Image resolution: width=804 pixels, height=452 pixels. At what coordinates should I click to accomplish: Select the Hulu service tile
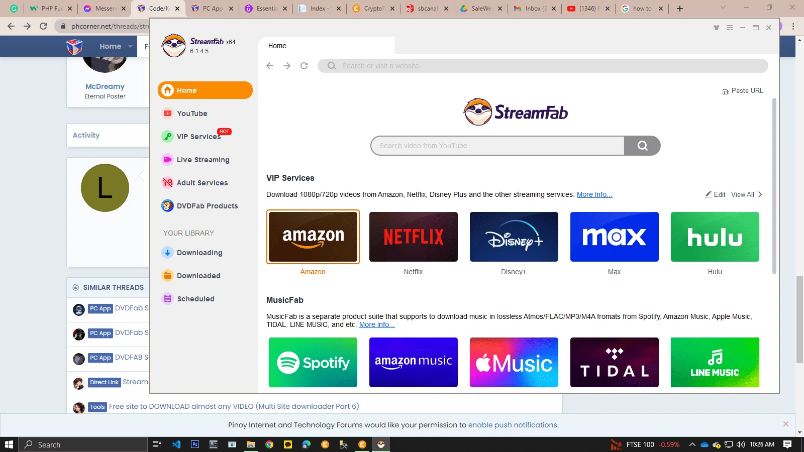[715, 237]
